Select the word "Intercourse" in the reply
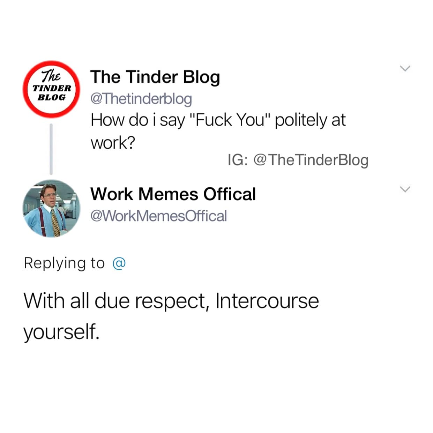The height and width of the screenshot is (433, 433). tap(267, 301)
